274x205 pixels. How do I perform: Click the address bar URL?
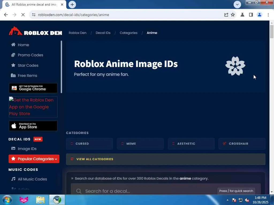(x=74, y=15)
